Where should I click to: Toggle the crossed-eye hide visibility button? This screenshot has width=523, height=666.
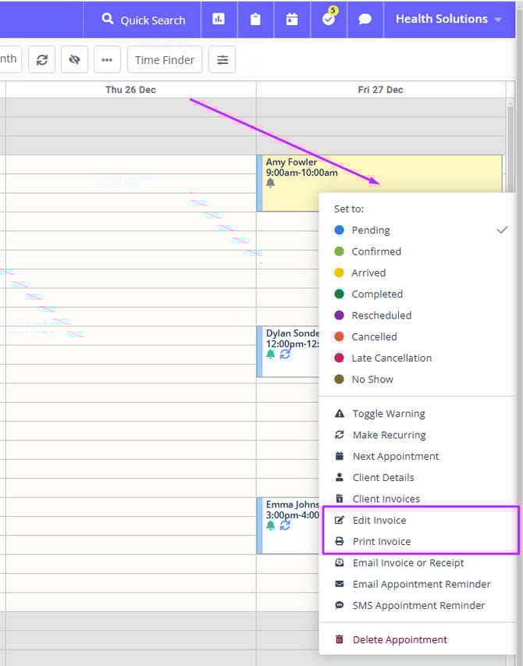[x=74, y=59]
